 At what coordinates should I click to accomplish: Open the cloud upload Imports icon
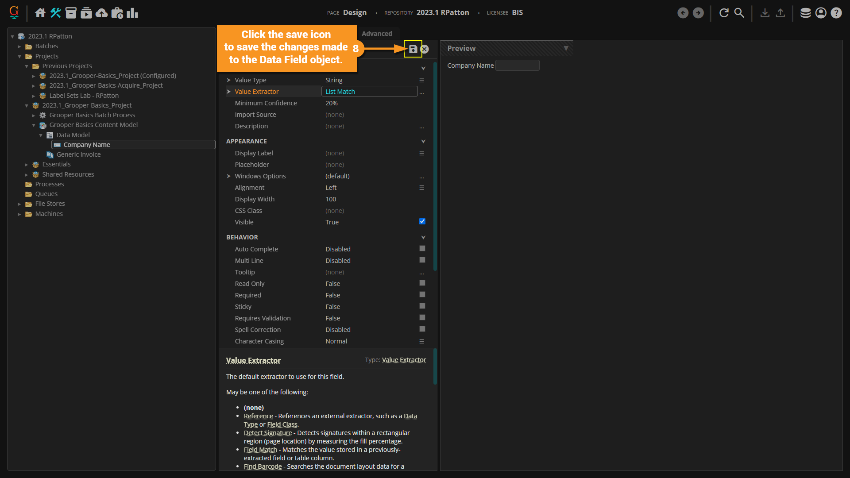[x=102, y=13]
